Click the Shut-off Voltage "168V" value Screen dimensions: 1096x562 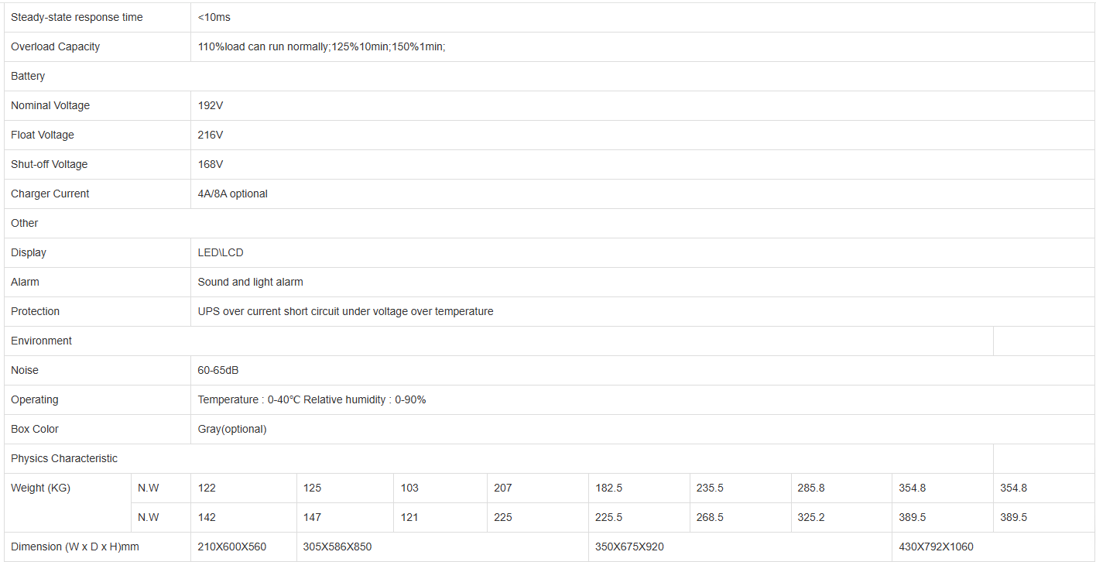[x=211, y=164]
